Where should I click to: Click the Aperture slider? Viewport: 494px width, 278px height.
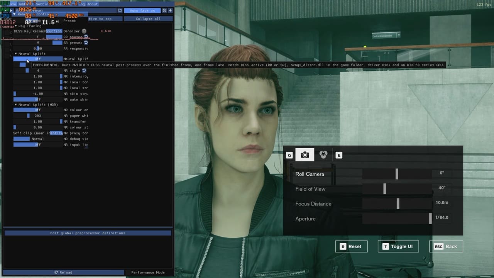(397, 219)
